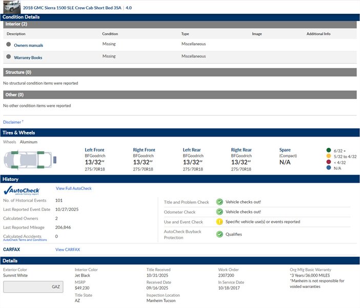Click the yellow Use and Event warning icon
This screenshot has height=308, width=360.
click(x=219, y=222)
